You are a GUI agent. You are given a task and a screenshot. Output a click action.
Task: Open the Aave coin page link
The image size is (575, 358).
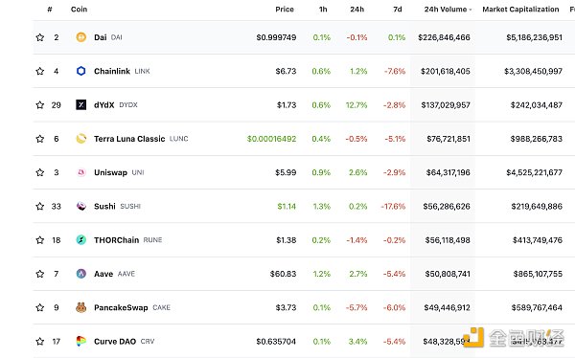click(103, 274)
